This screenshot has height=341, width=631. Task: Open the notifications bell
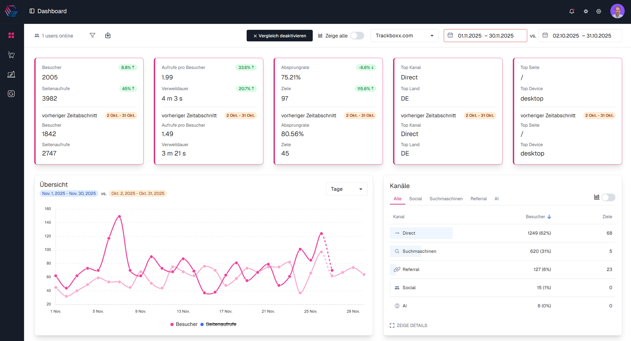click(x=572, y=11)
